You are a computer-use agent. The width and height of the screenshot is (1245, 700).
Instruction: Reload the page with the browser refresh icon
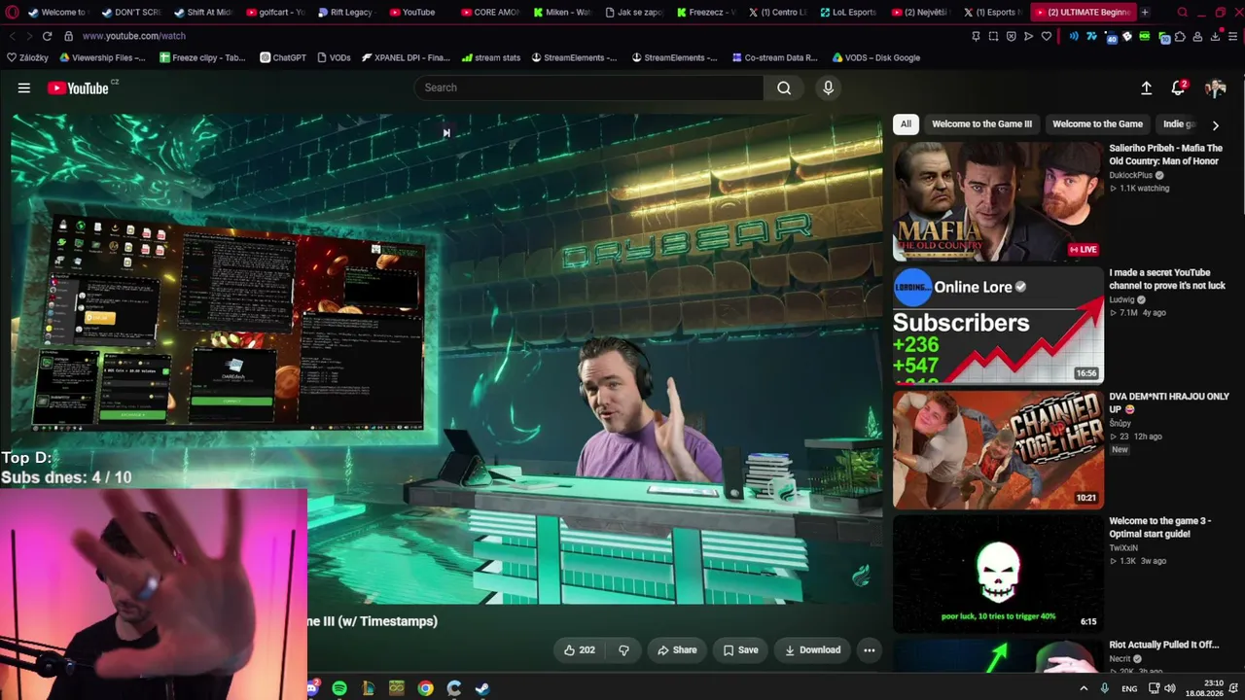[x=47, y=36]
